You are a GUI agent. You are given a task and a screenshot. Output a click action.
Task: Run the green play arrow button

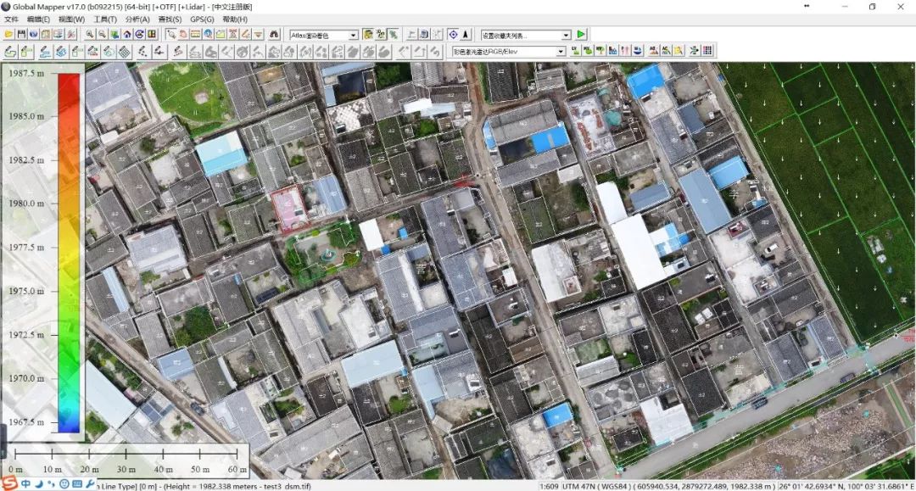[581, 35]
